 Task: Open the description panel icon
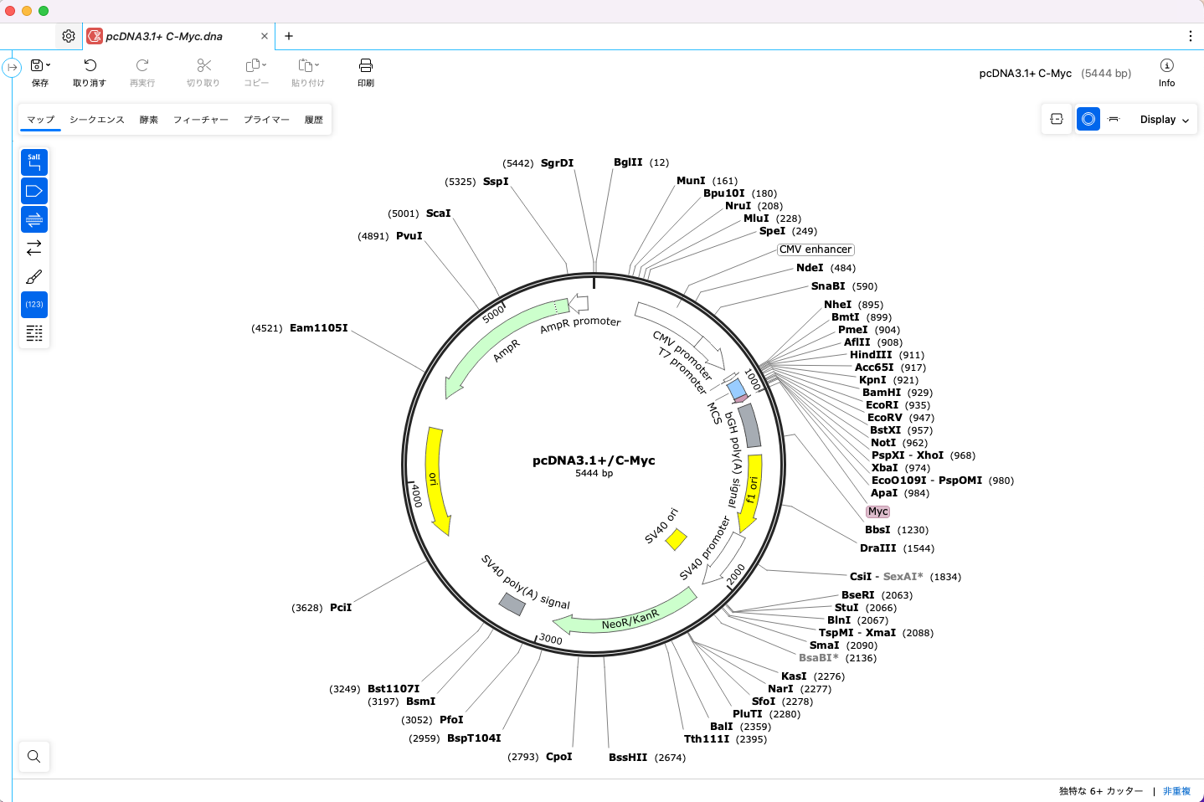click(33, 333)
